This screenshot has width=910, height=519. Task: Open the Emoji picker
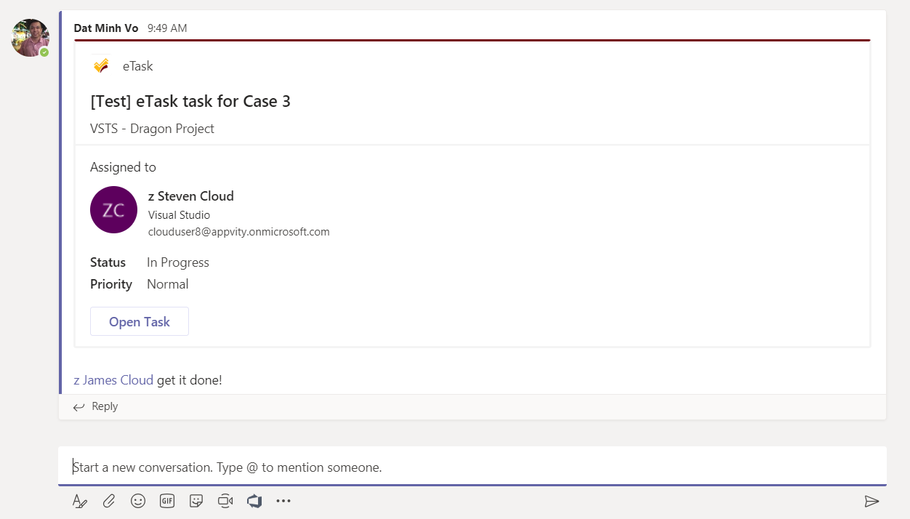click(138, 501)
